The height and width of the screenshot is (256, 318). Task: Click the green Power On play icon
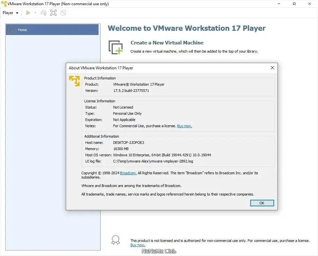click(x=28, y=13)
